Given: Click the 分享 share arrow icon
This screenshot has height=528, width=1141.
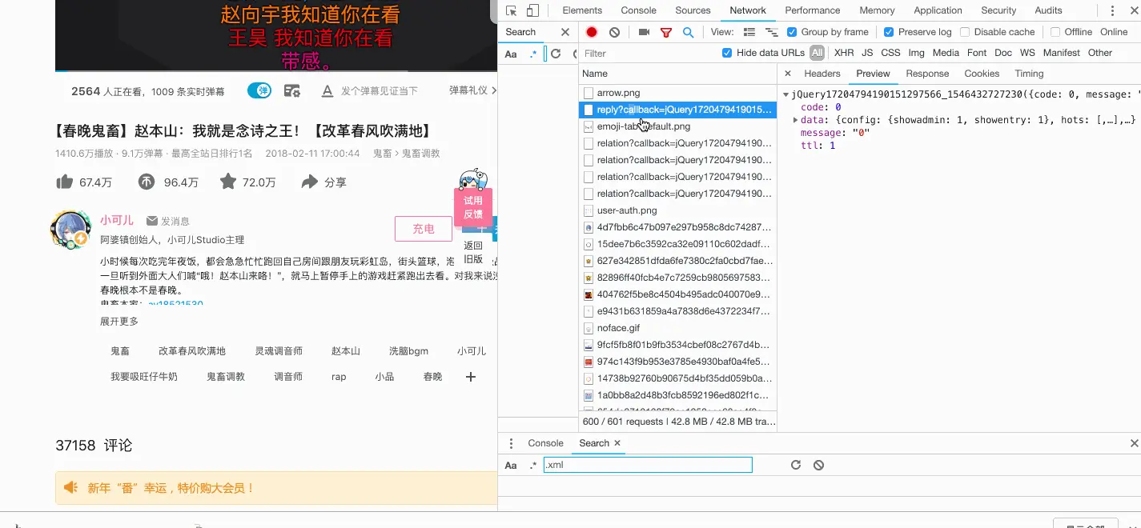Looking at the screenshot, I should (x=310, y=182).
